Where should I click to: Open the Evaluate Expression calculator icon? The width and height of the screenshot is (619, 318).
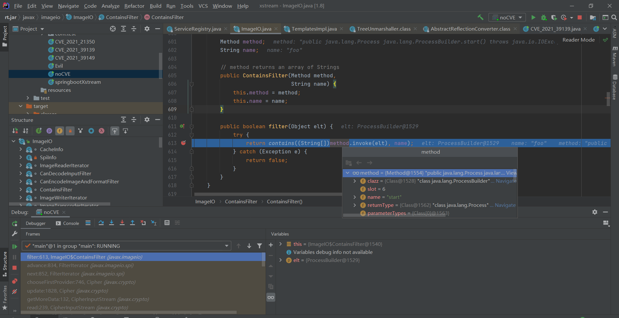167,223
